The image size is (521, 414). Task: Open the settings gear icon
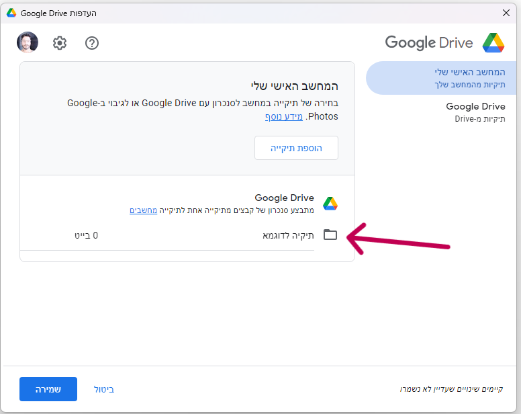(x=60, y=43)
